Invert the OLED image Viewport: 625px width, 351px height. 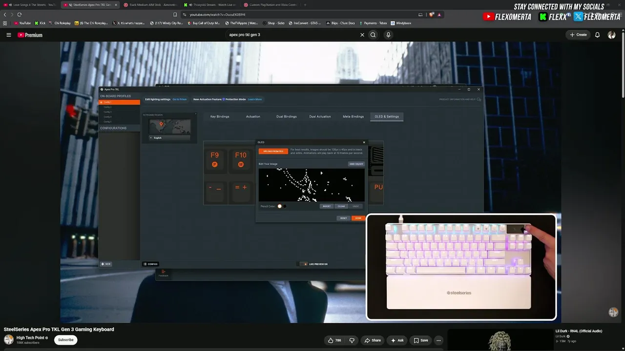327,206
